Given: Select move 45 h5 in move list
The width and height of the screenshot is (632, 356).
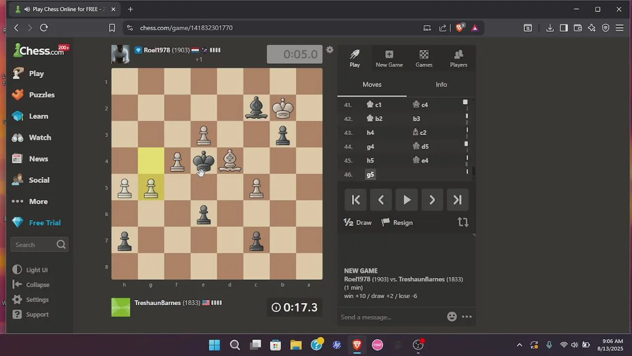Looking at the screenshot, I should pyautogui.click(x=370, y=161).
